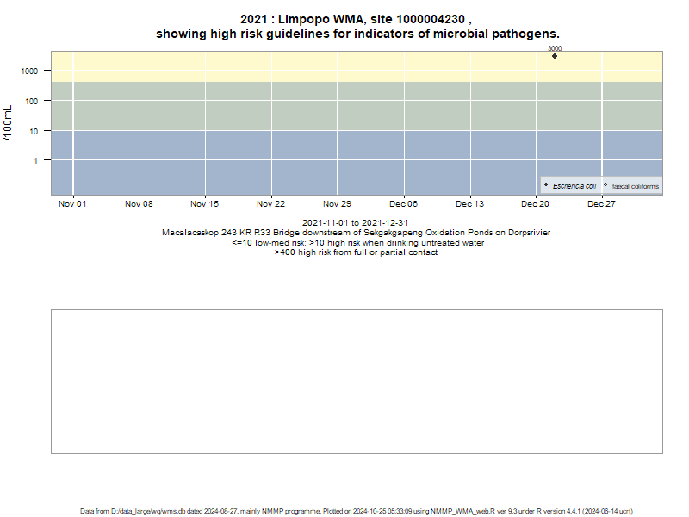The height and width of the screenshot is (517, 689).
Task: Click the Macalacaskop 243 KR site description line
Action: [357, 233]
